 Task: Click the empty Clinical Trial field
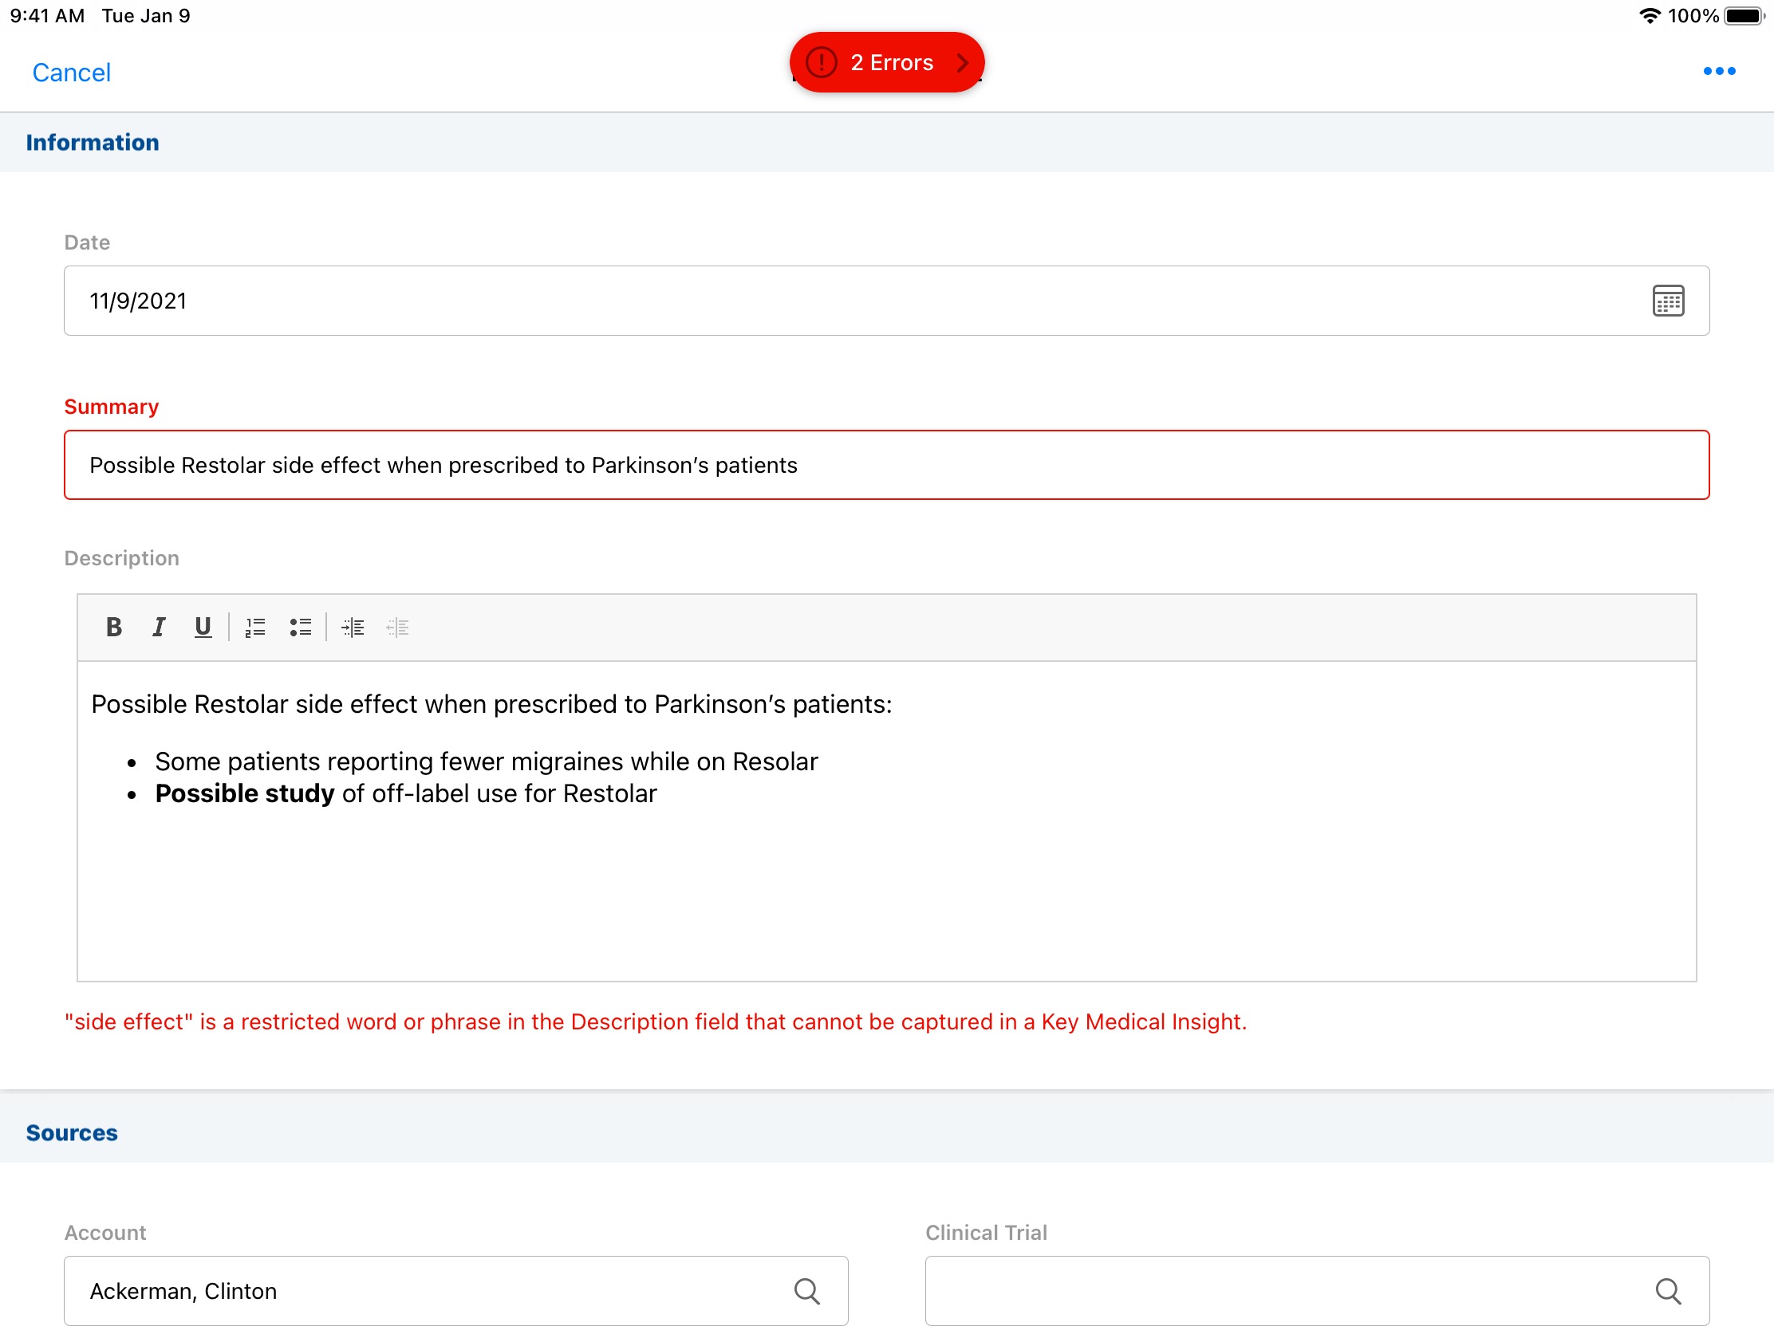point(1283,1291)
